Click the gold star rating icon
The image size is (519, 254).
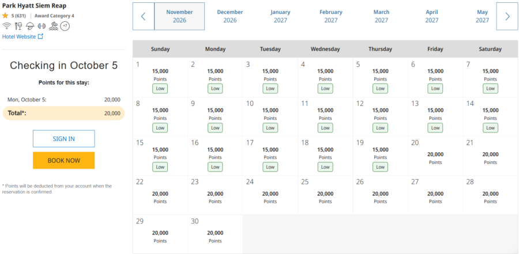pyautogui.click(x=5, y=16)
